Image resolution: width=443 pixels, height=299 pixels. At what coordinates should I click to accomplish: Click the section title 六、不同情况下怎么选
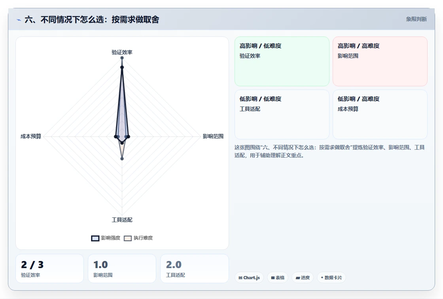92,19
